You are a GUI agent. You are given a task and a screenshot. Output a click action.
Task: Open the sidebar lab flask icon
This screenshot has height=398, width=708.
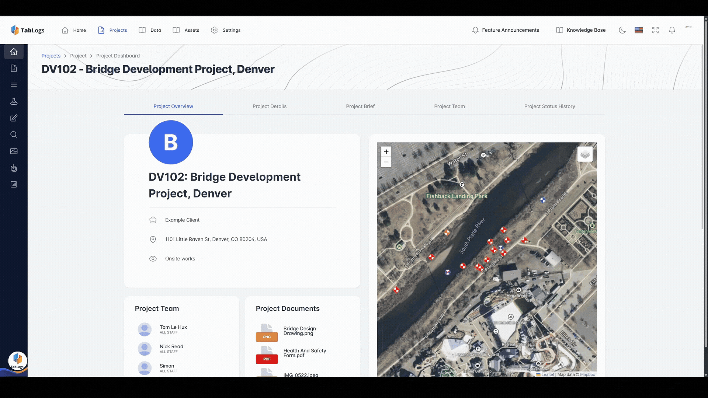[14, 101]
